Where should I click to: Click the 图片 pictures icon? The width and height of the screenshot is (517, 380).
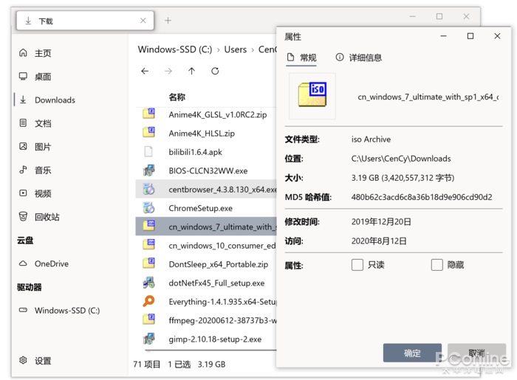23,147
